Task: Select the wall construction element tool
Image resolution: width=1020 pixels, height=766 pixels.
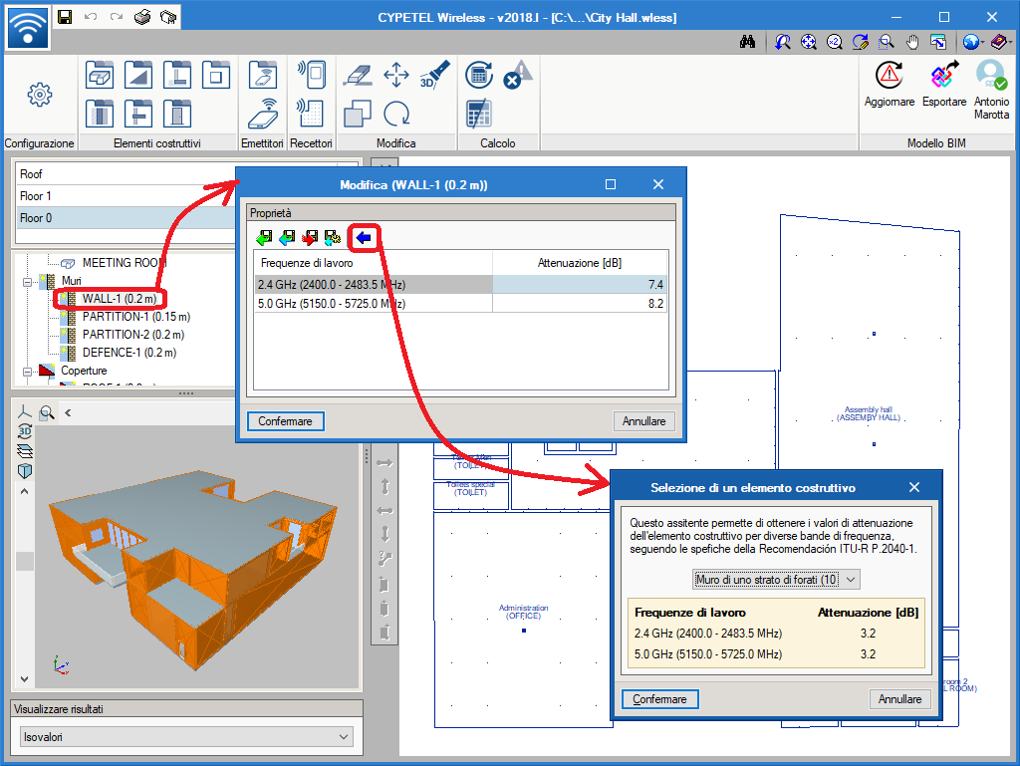Action: tap(100, 114)
